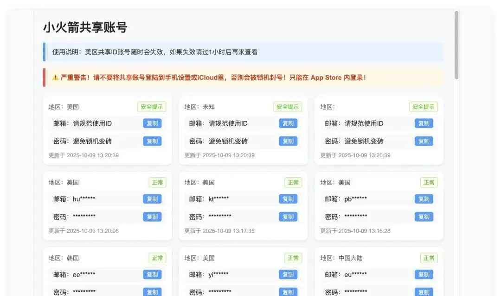
Task: Copy the yi****** email address
Action: tap(288, 274)
